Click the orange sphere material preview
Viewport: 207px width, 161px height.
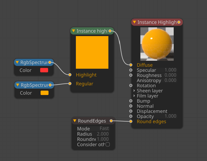pyautogui.click(x=157, y=44)
